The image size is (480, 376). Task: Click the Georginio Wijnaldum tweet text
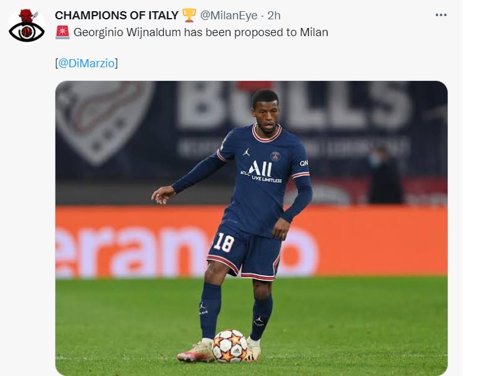point(201,32)
